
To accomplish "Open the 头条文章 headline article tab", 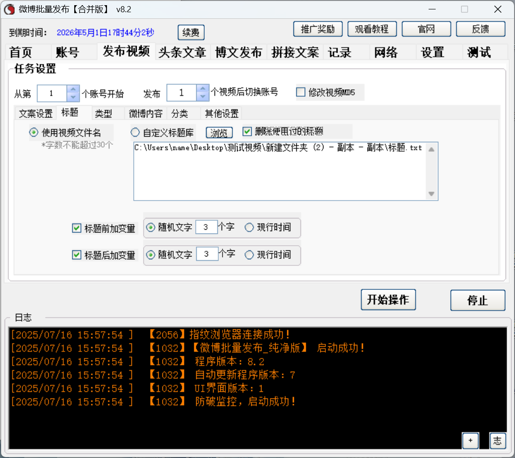I will 182,52.
